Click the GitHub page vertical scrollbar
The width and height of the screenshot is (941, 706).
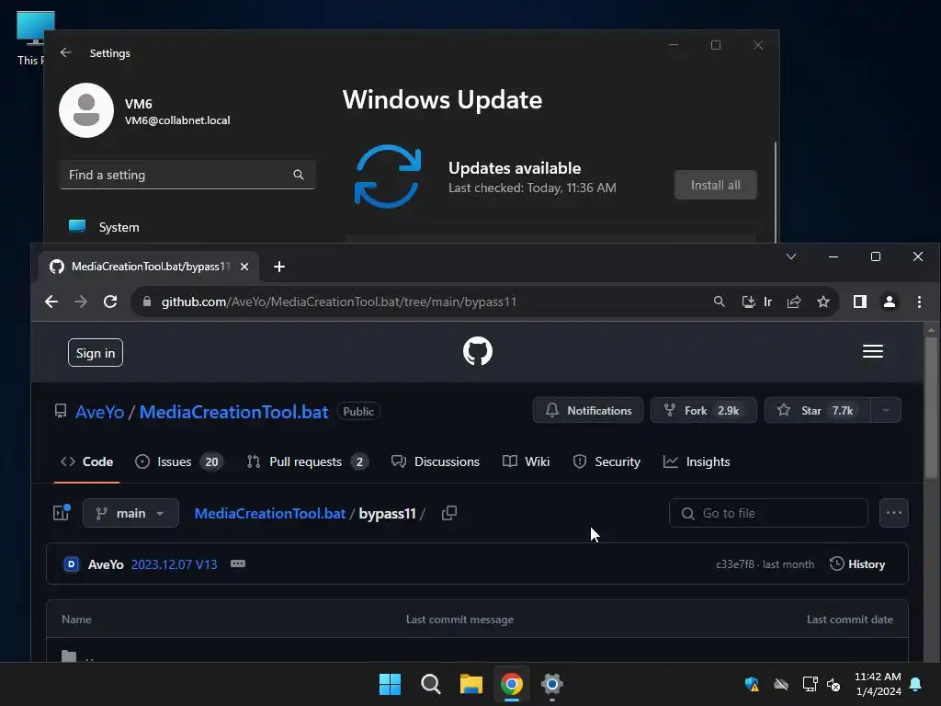point(931,408)
